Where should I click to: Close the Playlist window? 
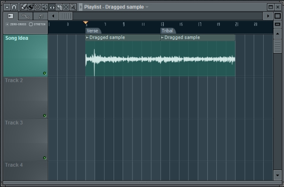tap(278, 7)
